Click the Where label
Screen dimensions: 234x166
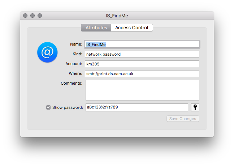click(x=75, y=73)
